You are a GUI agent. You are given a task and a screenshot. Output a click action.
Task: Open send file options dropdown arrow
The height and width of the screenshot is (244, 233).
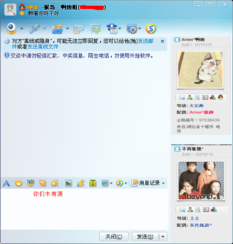pos(67,29)
